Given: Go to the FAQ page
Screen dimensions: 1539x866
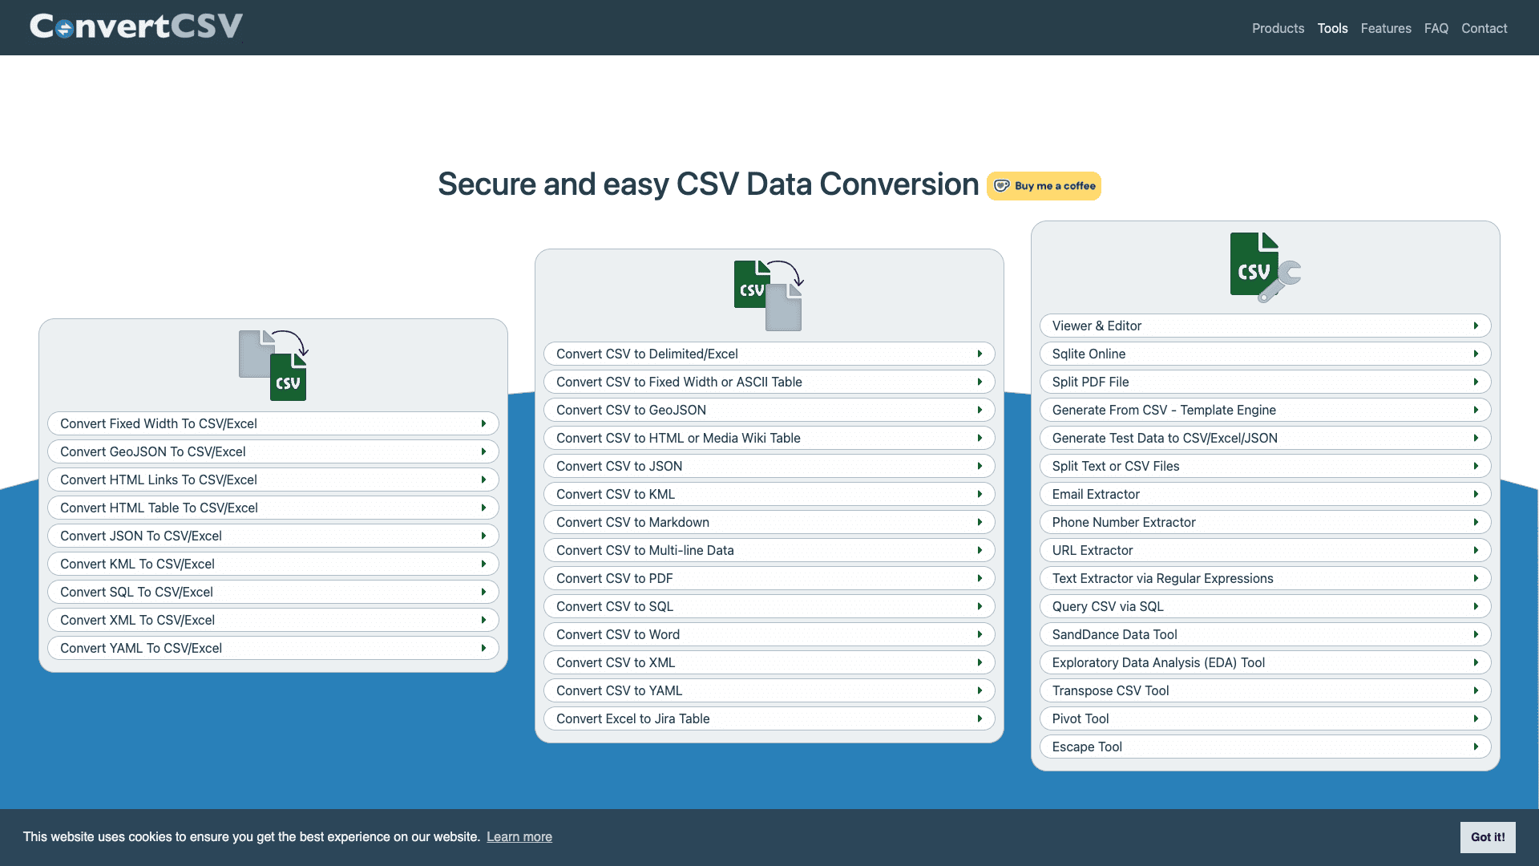Looking at the screenshot, I should 1436,28.
